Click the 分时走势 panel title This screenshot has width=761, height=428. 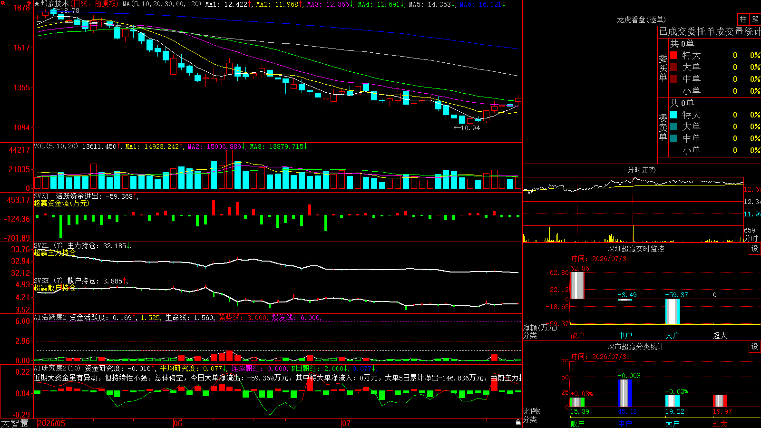click(642, 170)
